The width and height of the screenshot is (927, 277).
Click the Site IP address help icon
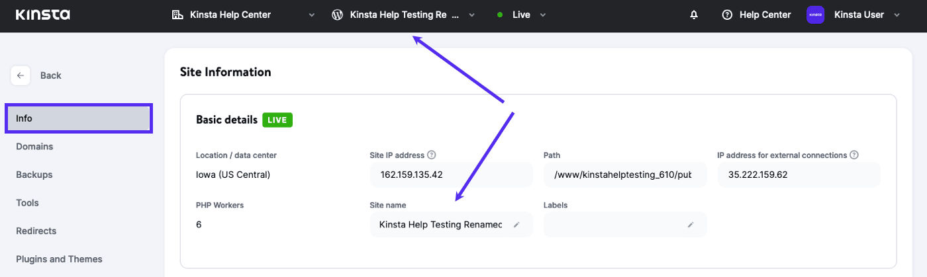point(432,155)
